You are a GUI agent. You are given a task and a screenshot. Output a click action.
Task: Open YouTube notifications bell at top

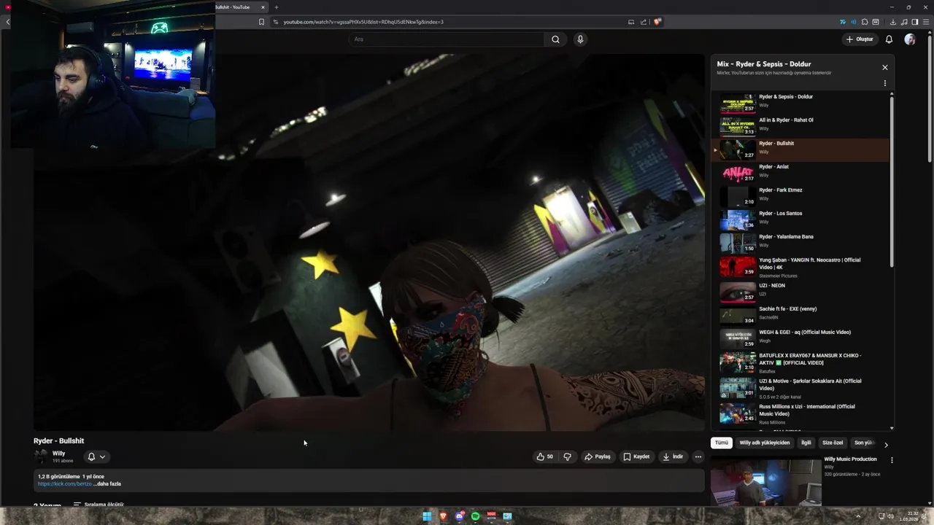(889, 39)
